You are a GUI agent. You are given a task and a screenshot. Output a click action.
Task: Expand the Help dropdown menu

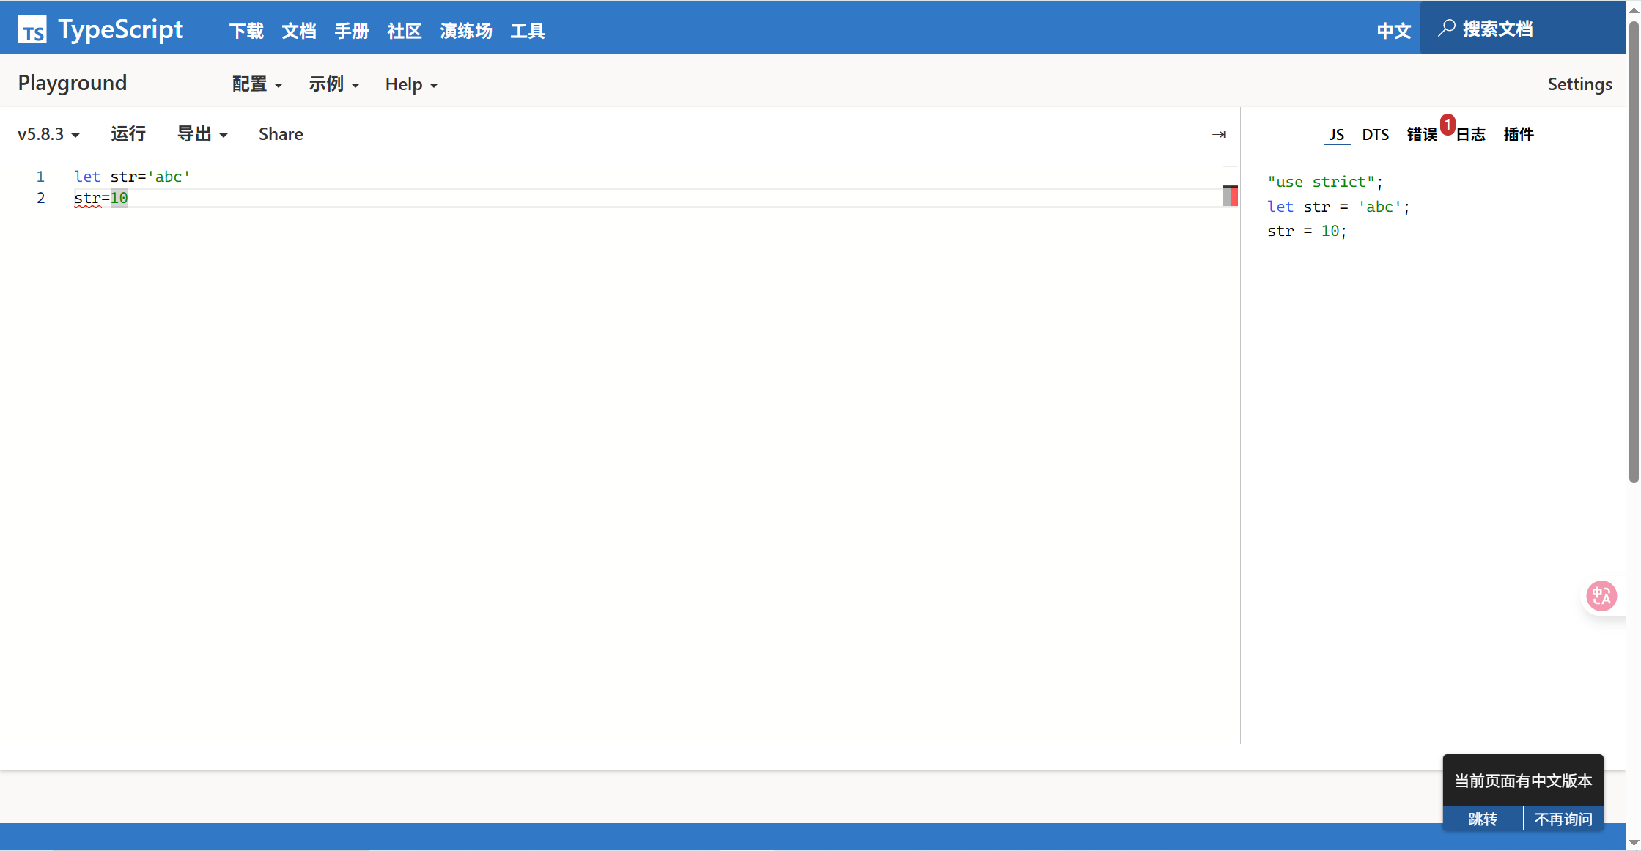411,84
